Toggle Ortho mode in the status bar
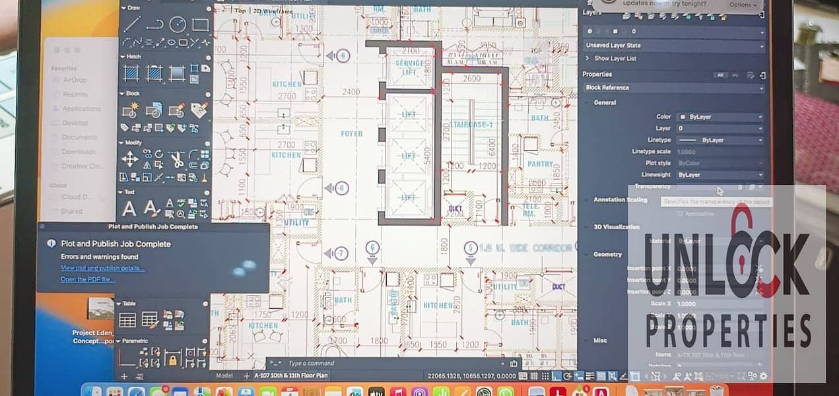Screen dimensions: 839x396 coord(556,376)
